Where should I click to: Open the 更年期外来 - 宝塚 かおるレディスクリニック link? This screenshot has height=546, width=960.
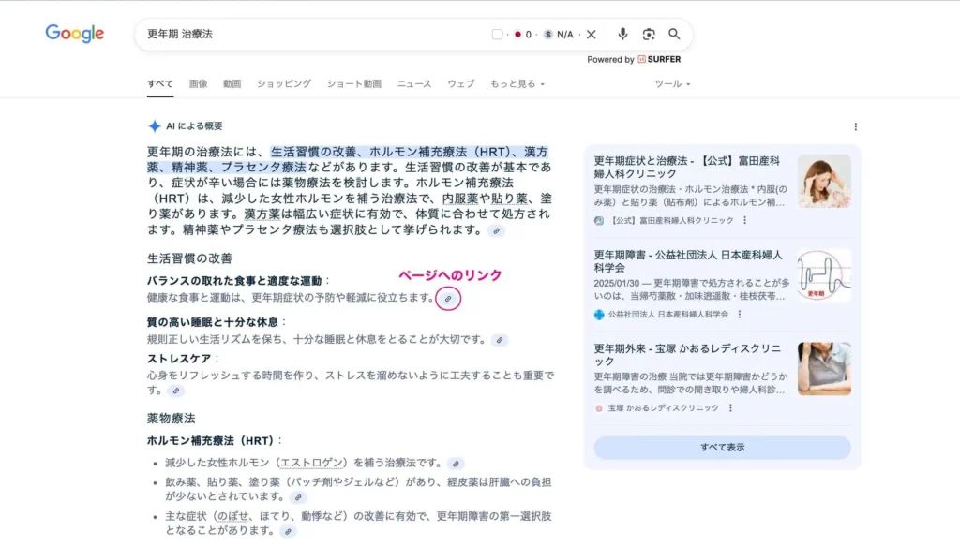coord(687,355)
